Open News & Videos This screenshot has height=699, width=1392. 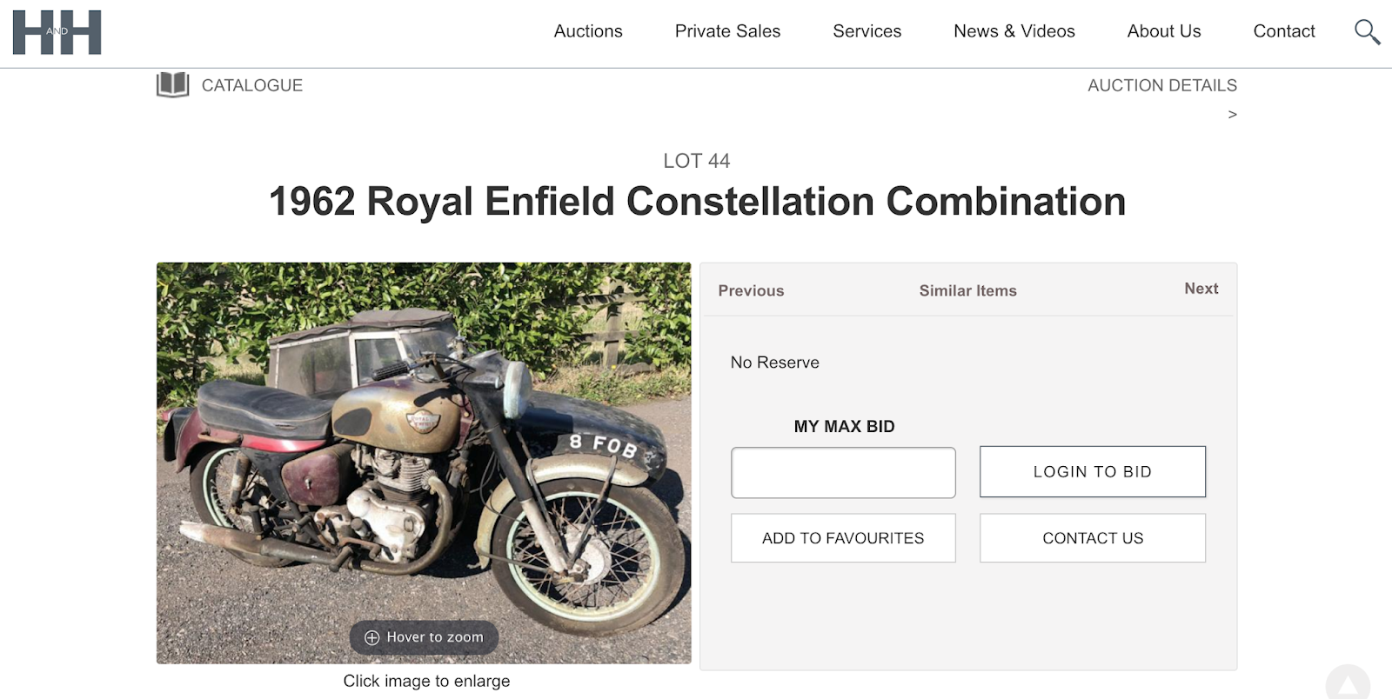pyautogui.click(x=1014, y=31)
